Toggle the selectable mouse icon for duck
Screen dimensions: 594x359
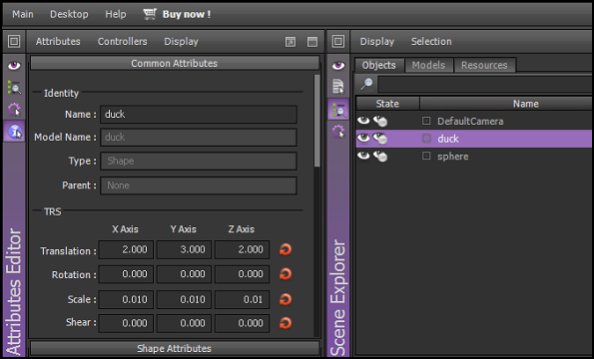tap(380, 139)
